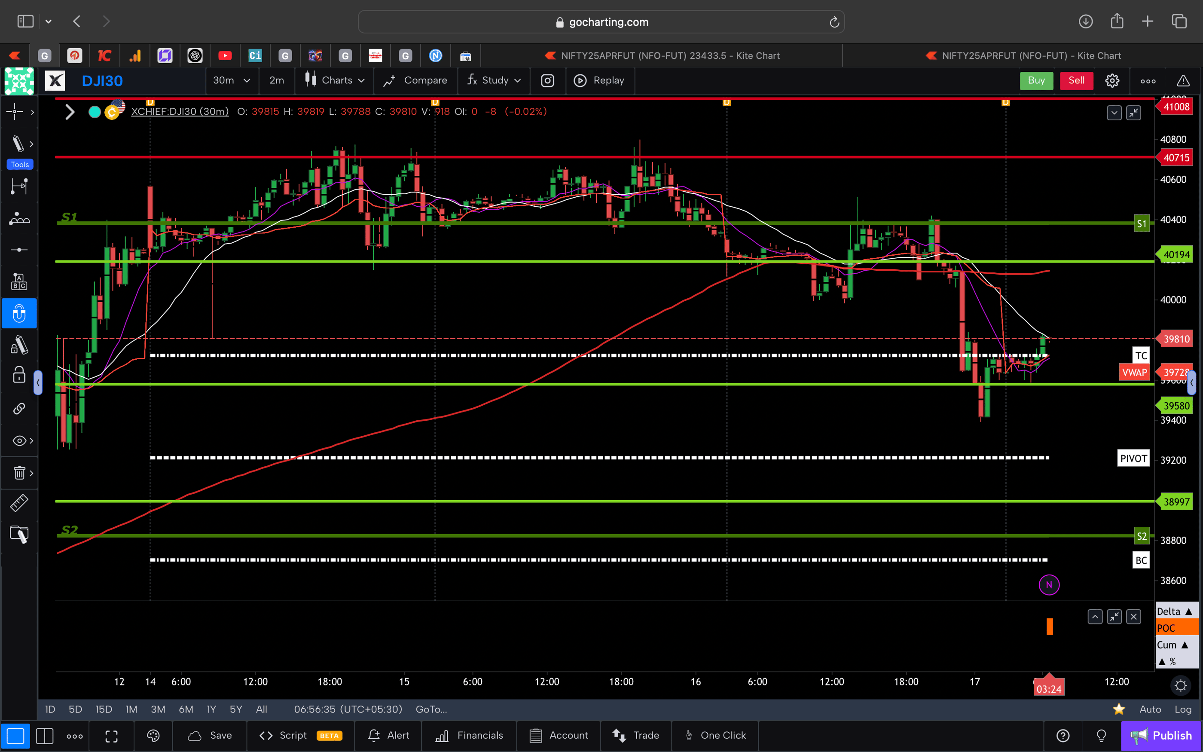Click the green Buy button
This screenshot has width=1203, height=752.
point(1036,80)
